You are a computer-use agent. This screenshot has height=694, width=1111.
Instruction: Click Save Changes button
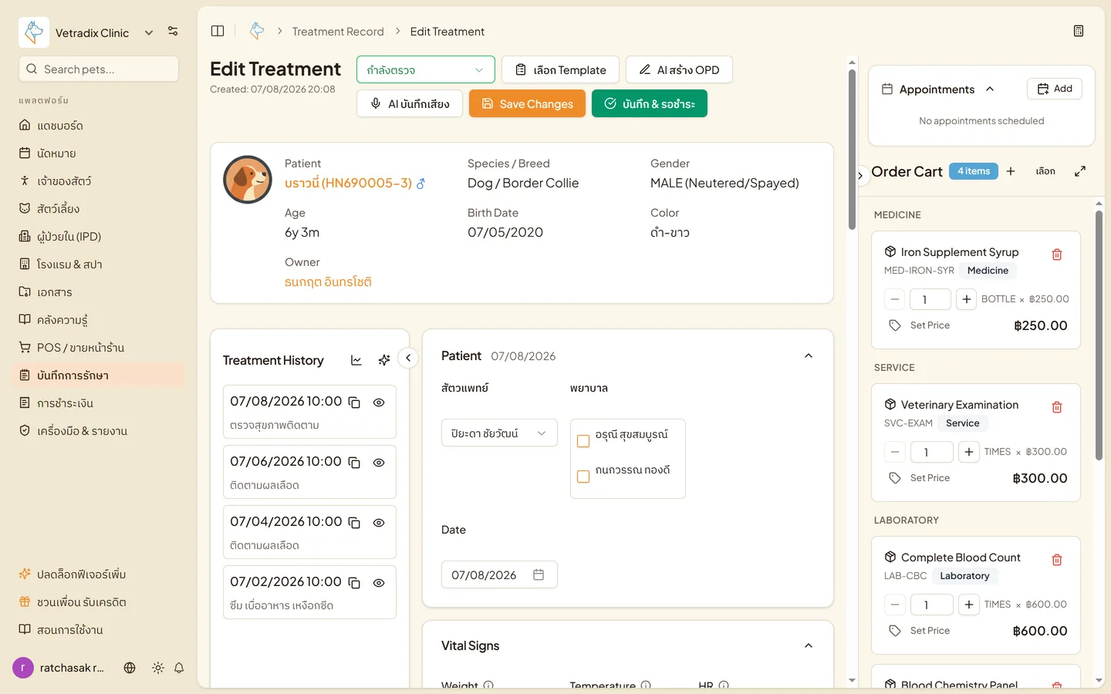click(x=527, y=103)
